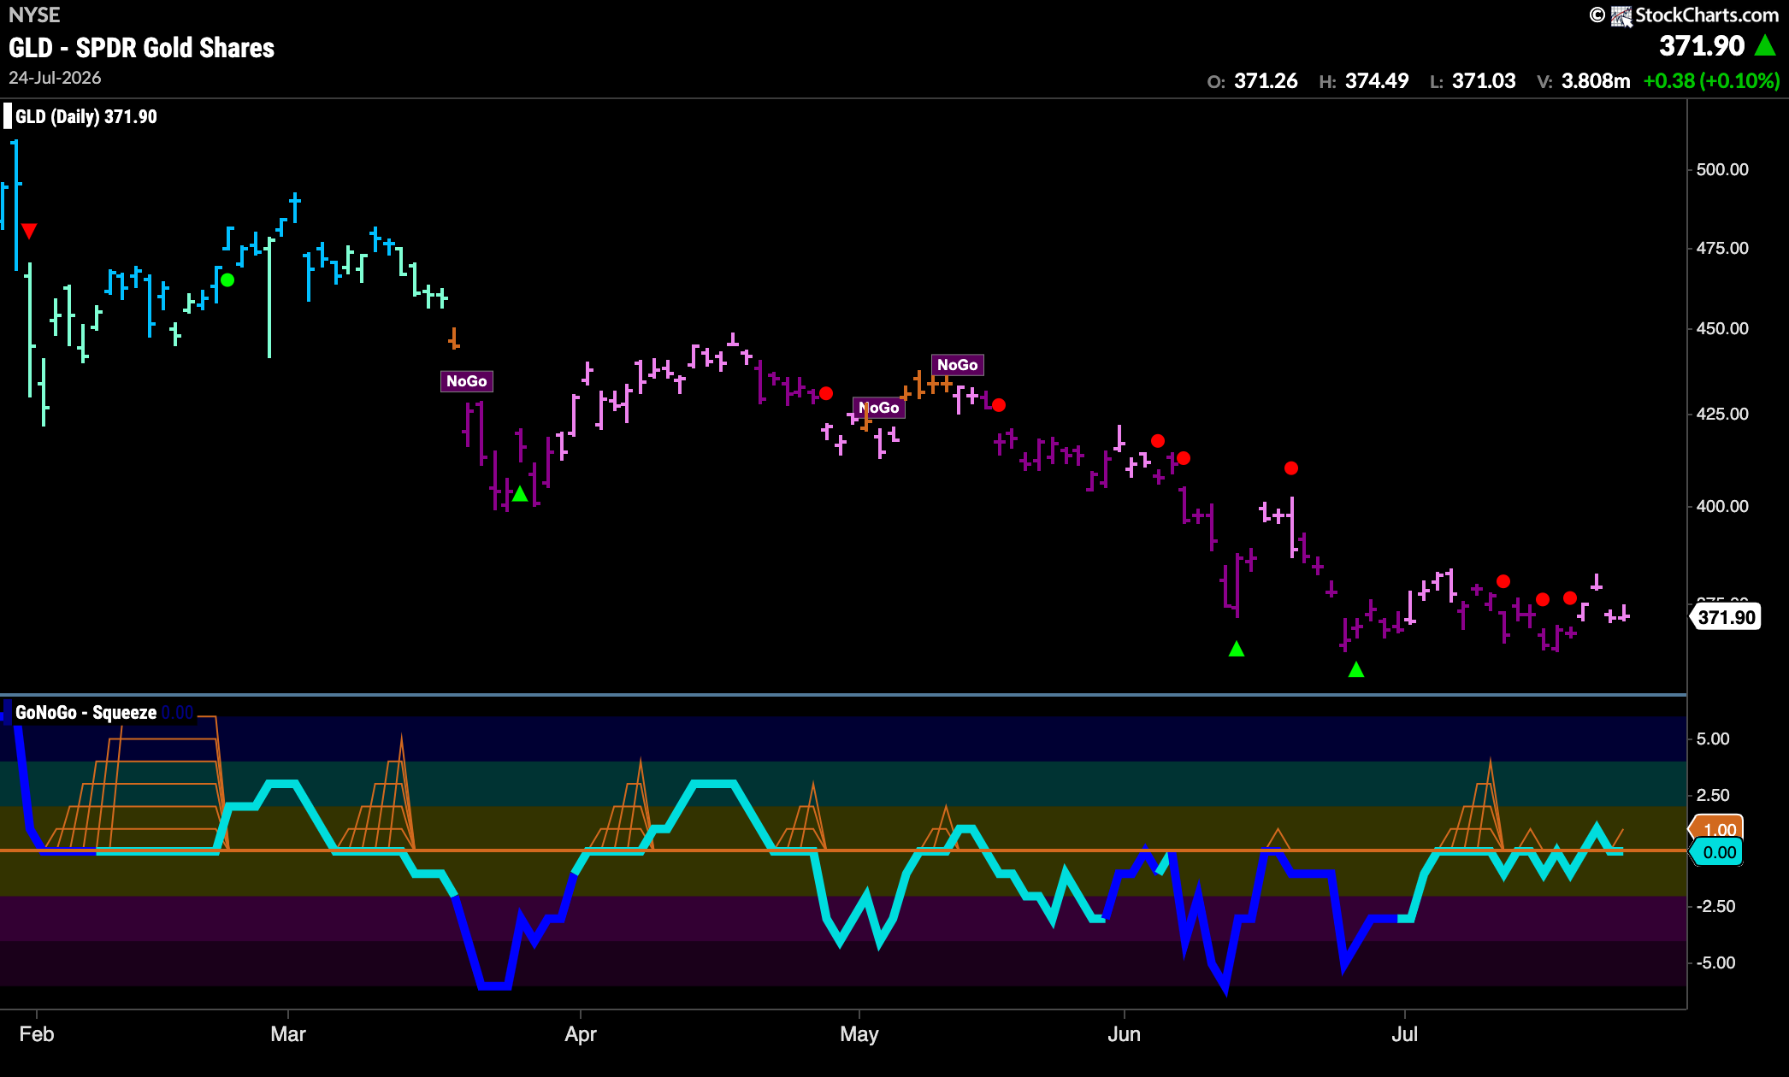Click the 425.00 price axis label
Viewport: 1789px width, 1077px height.
pos(1722,414)
